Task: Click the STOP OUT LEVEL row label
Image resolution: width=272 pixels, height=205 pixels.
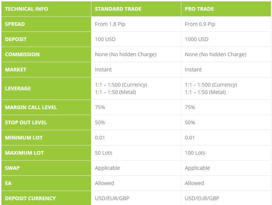Action: coord(26,122)
